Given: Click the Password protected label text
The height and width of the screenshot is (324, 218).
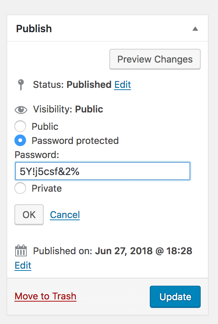Looking at the screenshot, I should click(75, 141).
